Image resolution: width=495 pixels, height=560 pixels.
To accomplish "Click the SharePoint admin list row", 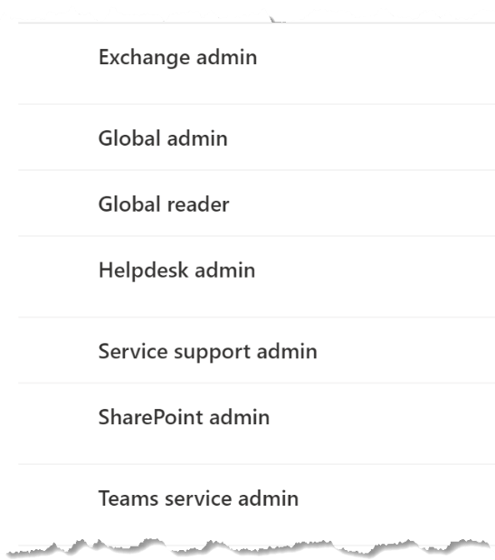I will coord(256,423).
